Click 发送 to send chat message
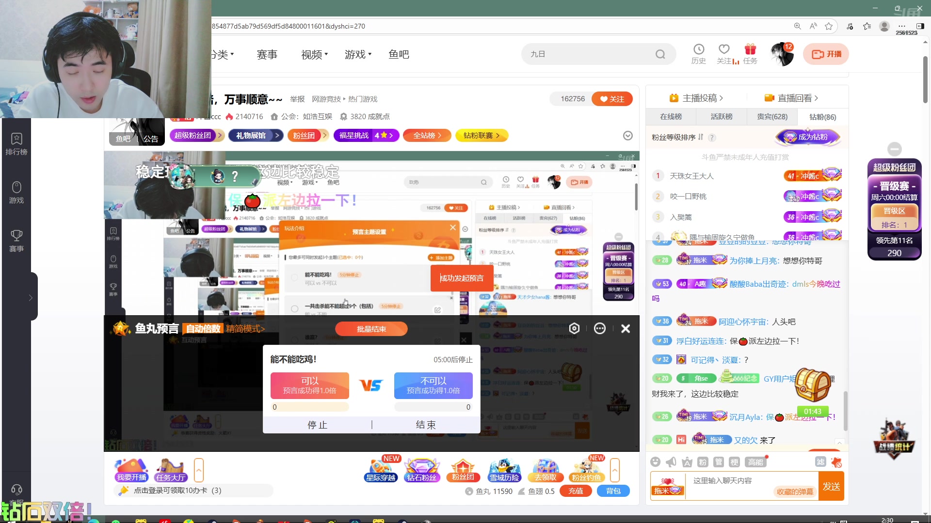The height and width of the screenshot is (523, 931). click(831, 486)
